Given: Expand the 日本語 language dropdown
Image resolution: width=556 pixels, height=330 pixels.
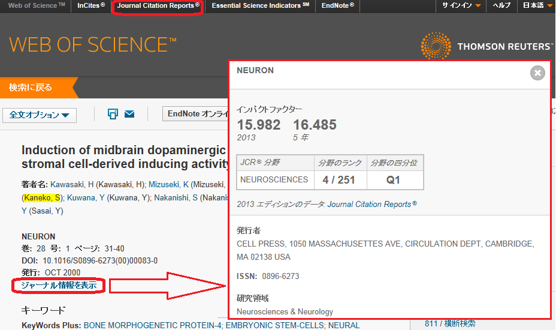Looking at the screenshot, I should pos(537,5).
